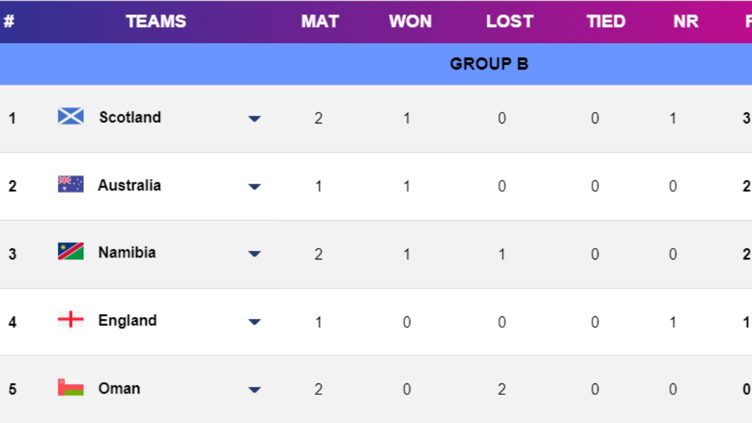Select the WON column header
Viewport: 752px width, 423px height.
coord(410,21)
